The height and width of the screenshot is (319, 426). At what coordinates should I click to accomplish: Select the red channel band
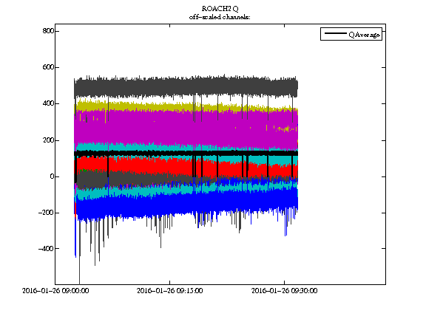(x=186, y=168)
